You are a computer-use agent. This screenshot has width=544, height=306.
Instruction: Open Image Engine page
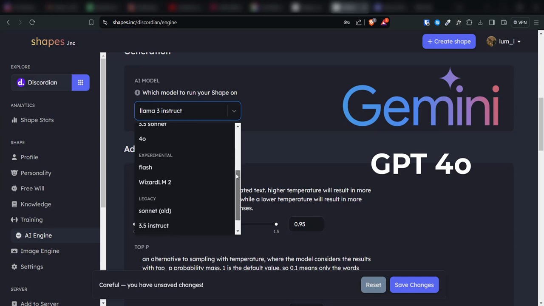[x=35, y=251]
